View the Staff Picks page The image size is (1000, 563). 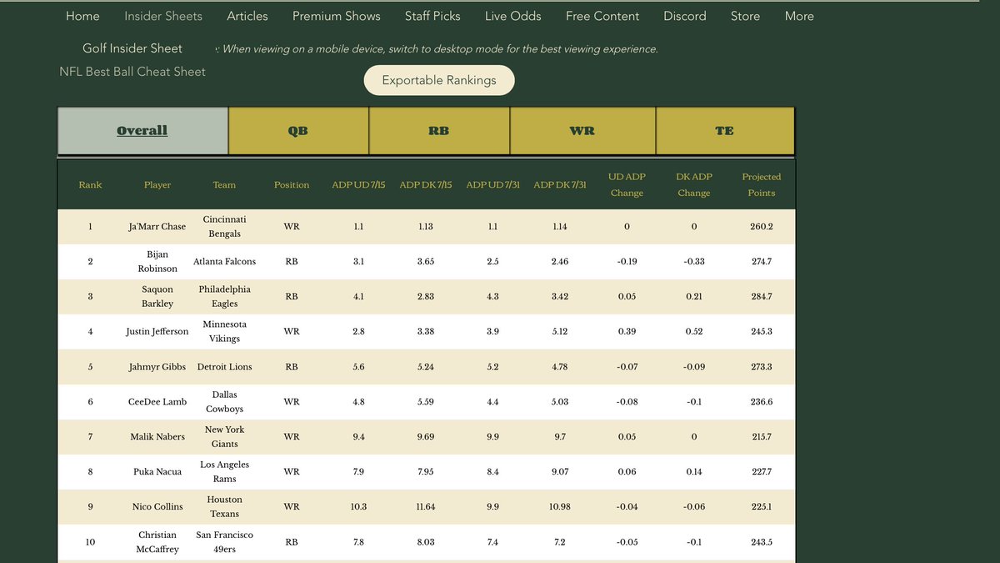pos(432,15)
